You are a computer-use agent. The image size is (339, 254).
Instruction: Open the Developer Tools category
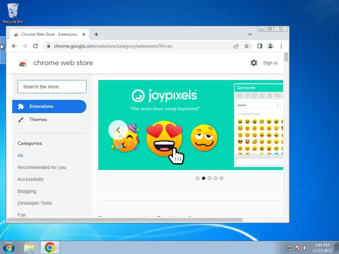34,203
